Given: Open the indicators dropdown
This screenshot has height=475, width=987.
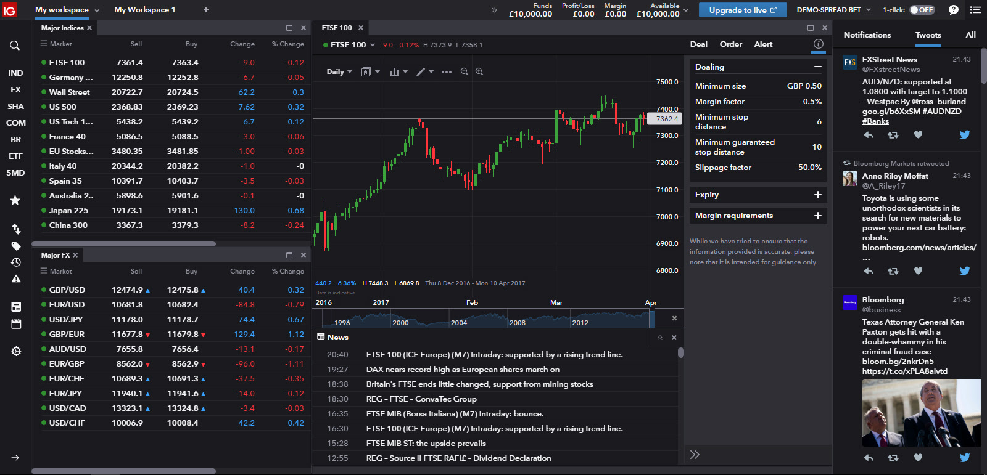Looking at the screenshot, I should pos(399,72).
